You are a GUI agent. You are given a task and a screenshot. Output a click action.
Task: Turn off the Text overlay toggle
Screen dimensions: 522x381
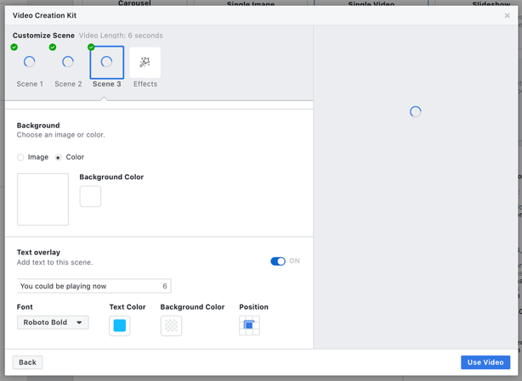(278, 261)
